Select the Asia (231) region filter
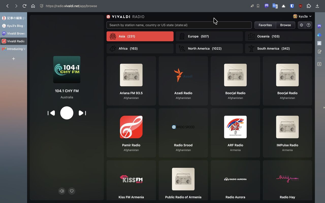The image size is (325, 203). (140, 36)
